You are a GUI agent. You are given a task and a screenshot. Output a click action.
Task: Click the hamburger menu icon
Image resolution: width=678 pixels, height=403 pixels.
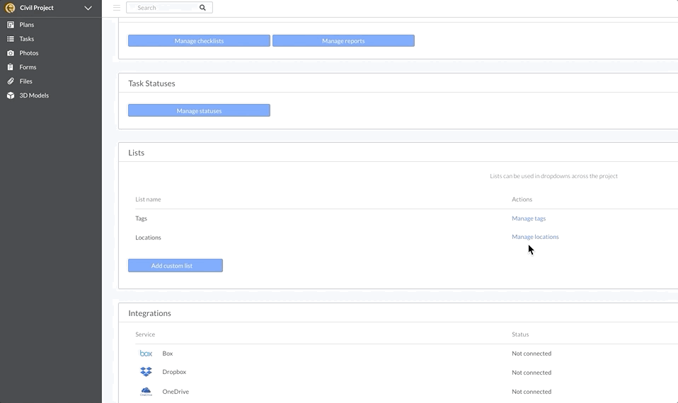pos(116,7)
